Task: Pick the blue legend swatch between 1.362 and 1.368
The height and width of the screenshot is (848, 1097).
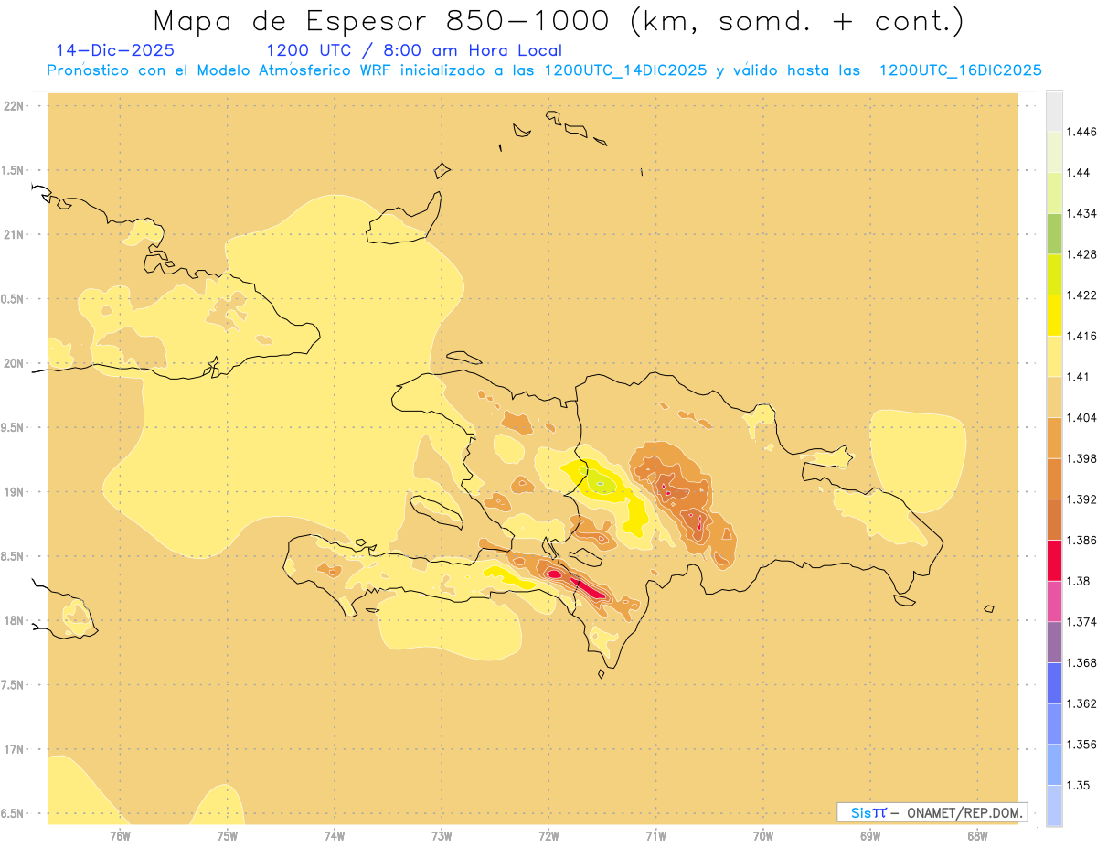Action: [x=1054, y=683]
